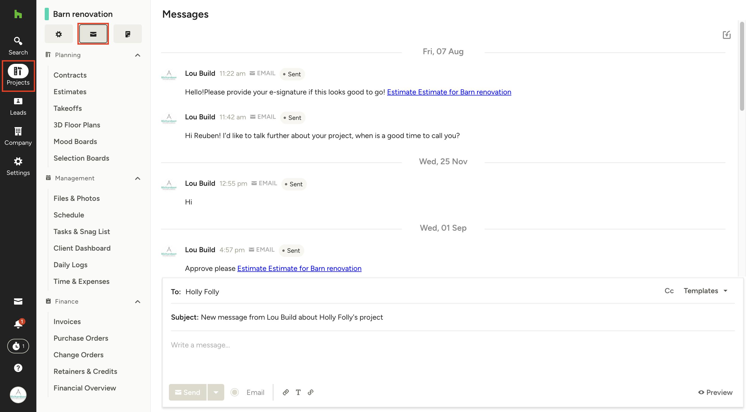This screenshot has width=753, height=412.
Task: Open help question mark
Action: (18, 368)
